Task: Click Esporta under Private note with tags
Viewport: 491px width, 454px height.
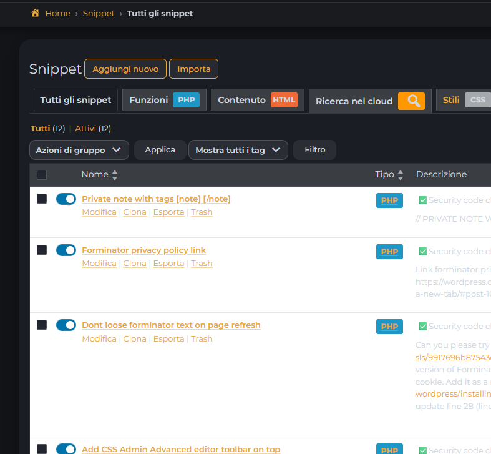Action: pyautogui.click(x=168, y=212)
